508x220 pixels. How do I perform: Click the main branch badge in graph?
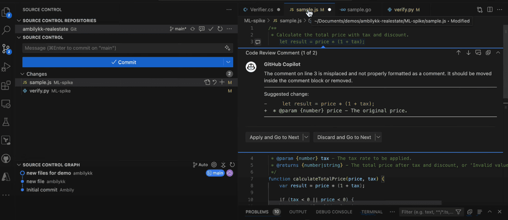(x=215, y=173)
